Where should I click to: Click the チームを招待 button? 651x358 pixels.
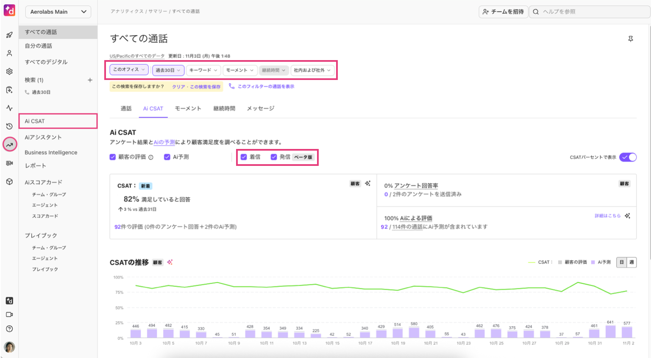click(x=504, y=12)
